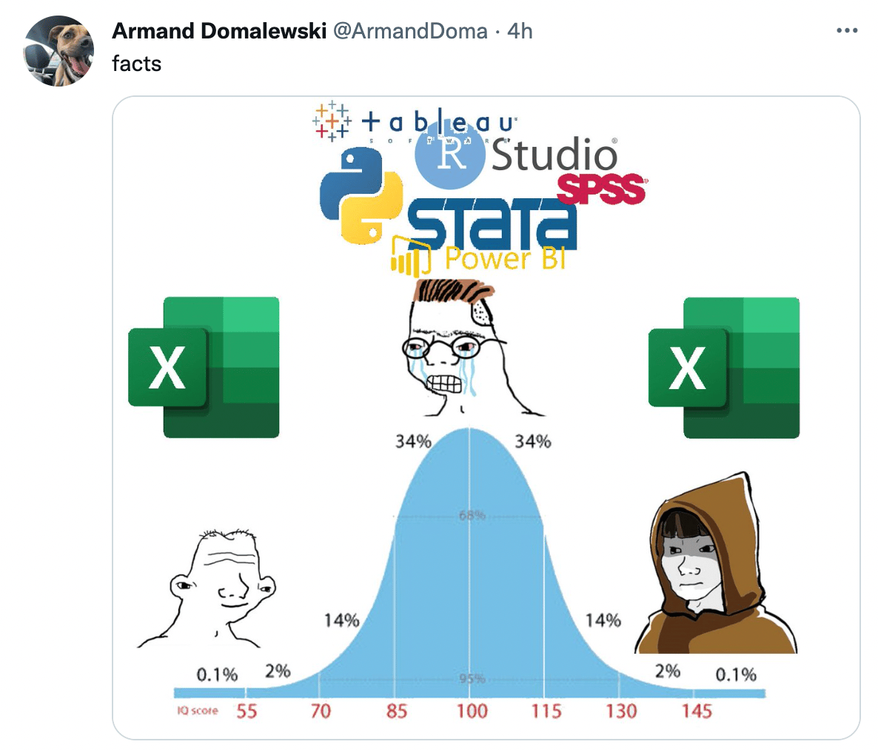
Task: Click the 100 IQ score label
Action: 472,711
